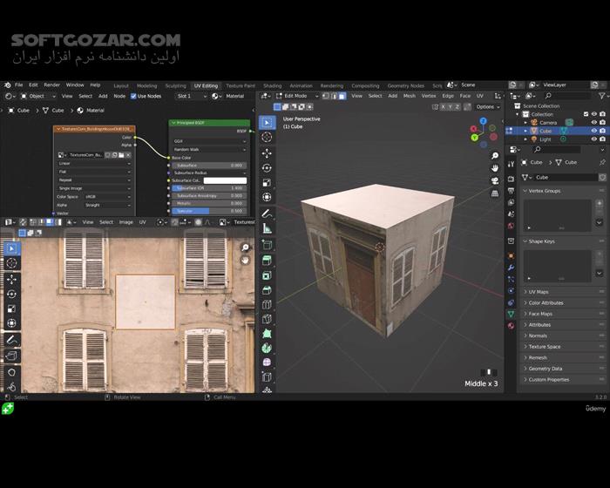Toggle visibility of Light in outliner
610x488 pixels.
point(593,139)
